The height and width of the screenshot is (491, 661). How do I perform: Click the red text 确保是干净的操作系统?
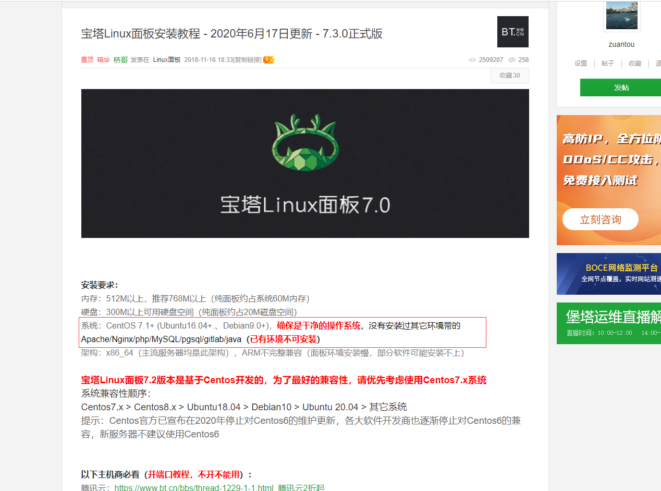tap(319, 325)
